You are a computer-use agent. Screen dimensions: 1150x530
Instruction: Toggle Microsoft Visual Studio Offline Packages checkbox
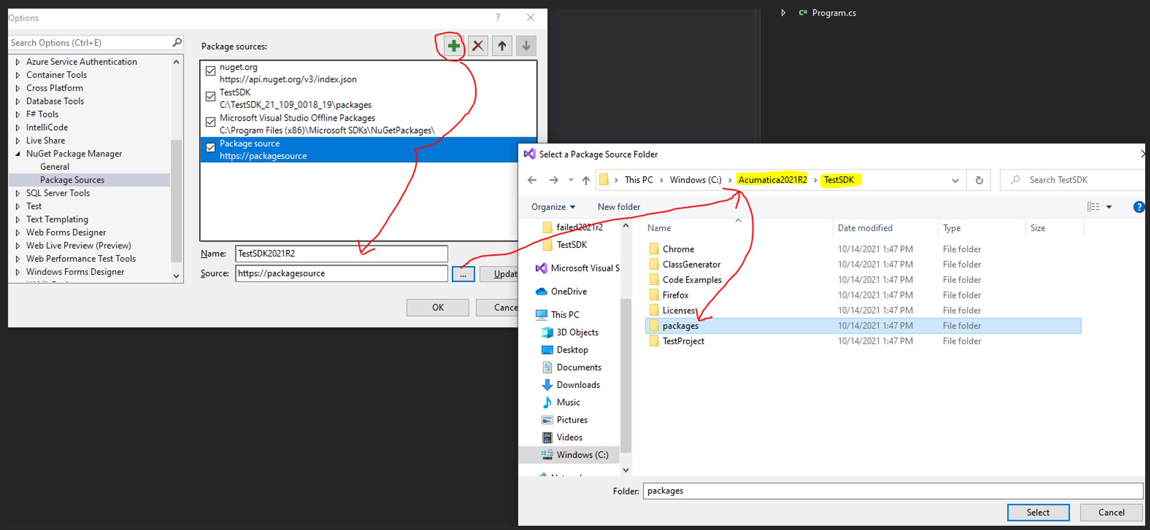(210, 122)
